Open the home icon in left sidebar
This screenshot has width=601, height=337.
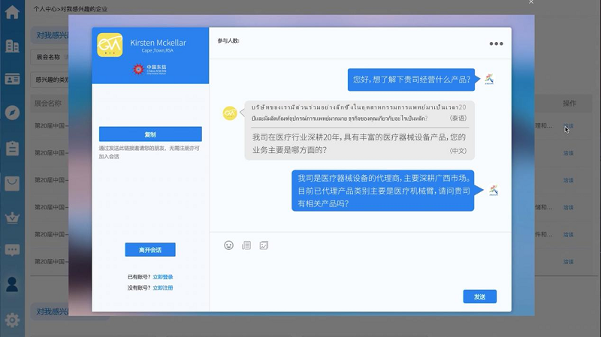tap(12, 12)
